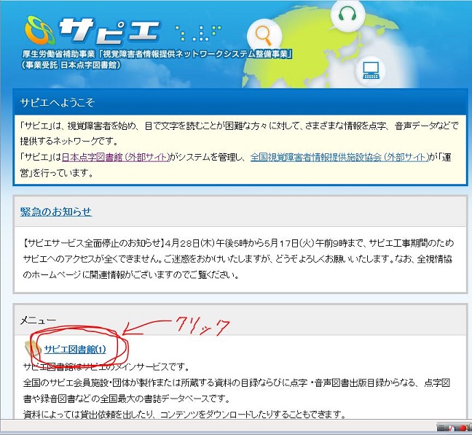This screenshot has height=435, width=472.
Task: Click the line 提供するネットワークです。
Action: (69, 141)
